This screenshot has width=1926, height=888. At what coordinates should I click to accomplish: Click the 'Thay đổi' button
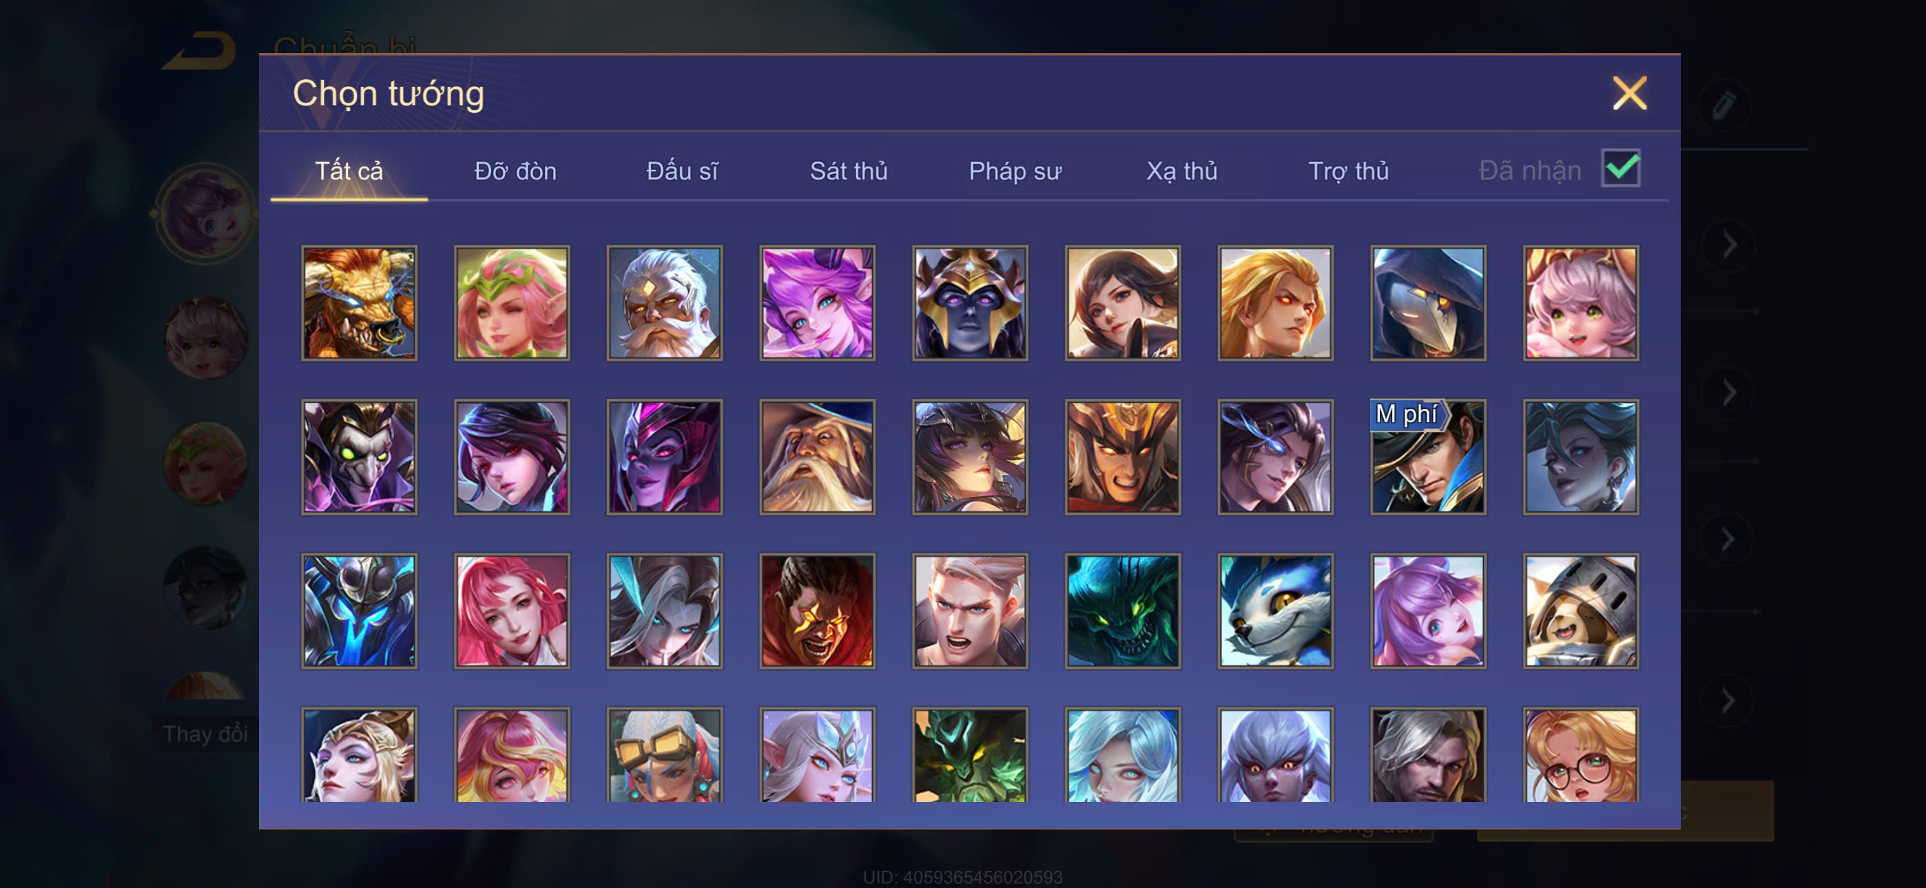(205, 734)
